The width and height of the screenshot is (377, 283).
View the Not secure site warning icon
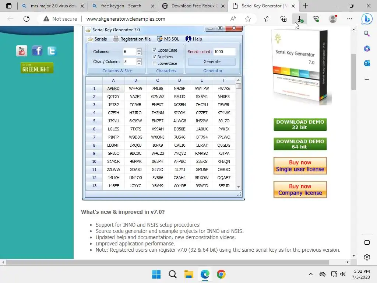[x=46, y=19]
